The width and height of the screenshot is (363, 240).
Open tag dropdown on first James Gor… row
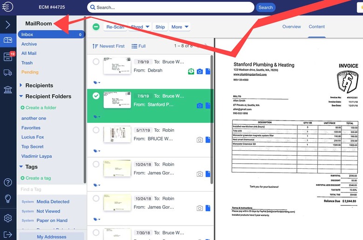97,185
